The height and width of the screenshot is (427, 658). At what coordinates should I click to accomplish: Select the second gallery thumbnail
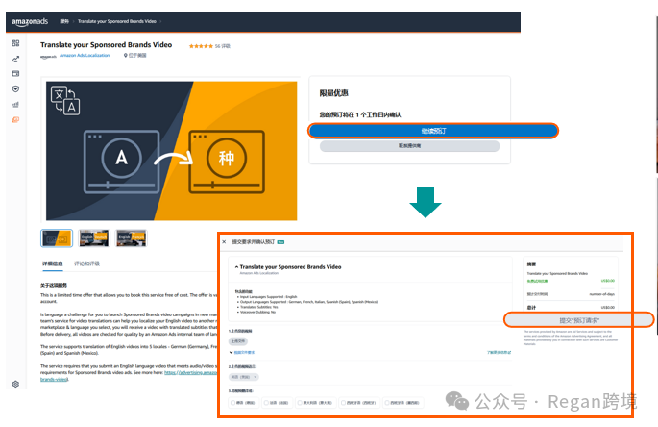pyautogui.click(x=93, y=239)
